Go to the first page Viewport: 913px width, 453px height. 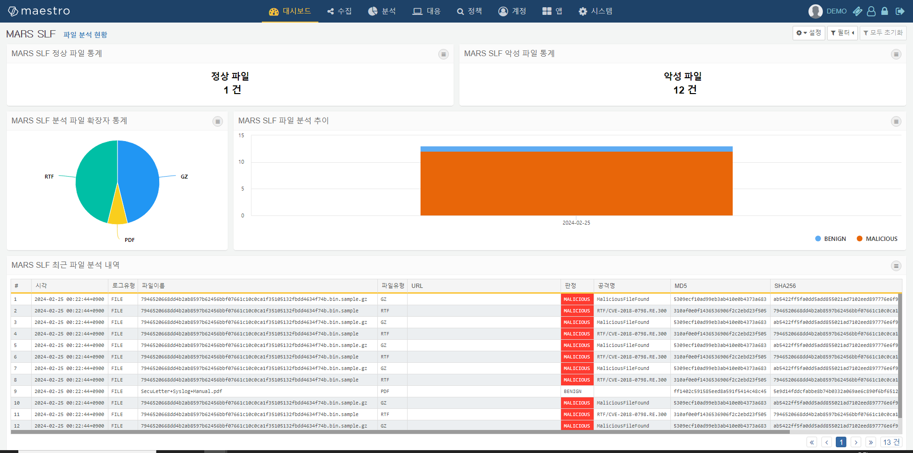coord(812,442)
